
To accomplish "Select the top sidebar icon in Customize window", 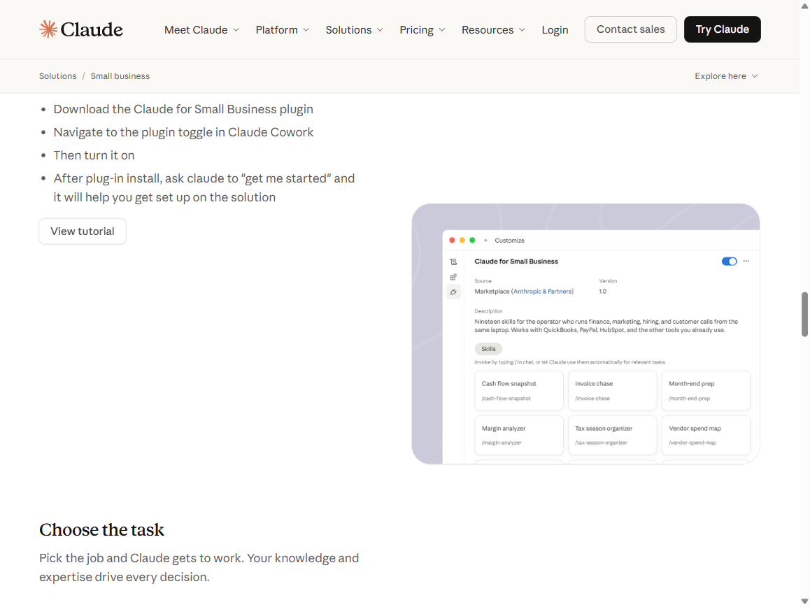I will point(453,262).
